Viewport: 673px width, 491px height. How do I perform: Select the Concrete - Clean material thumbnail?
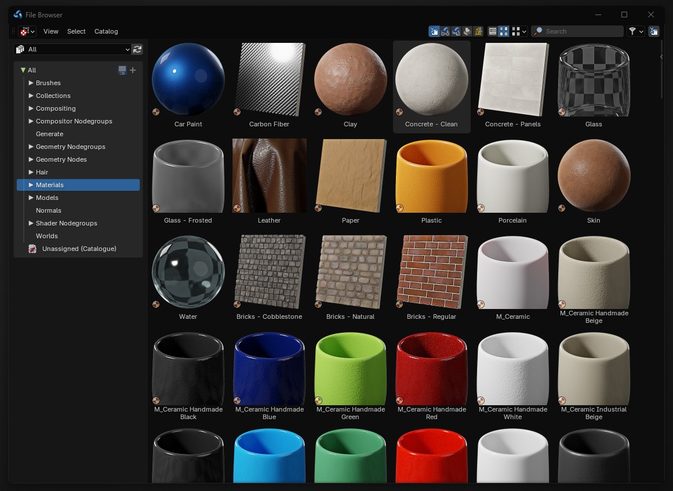coord(431,79)
